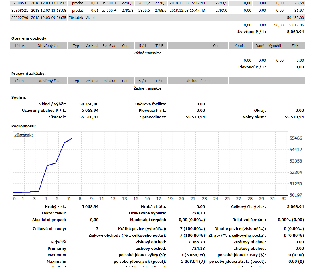The width and height of the screenshot is (317, 267).
Task: Click chart axis value 50197
Action: pyautogui.click(x=296, y=195)
